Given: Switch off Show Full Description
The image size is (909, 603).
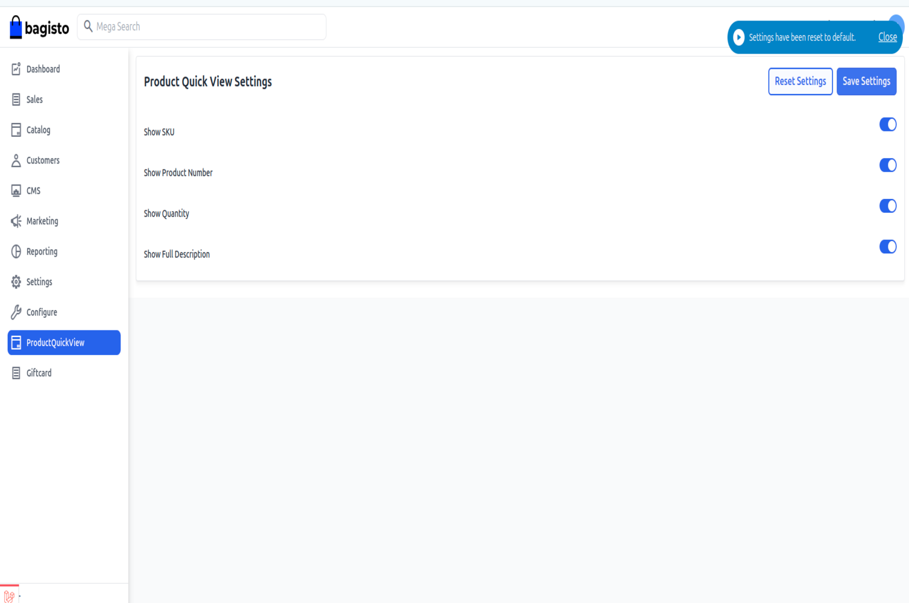Looking at the screenshot, I should (x=887, y=247).
